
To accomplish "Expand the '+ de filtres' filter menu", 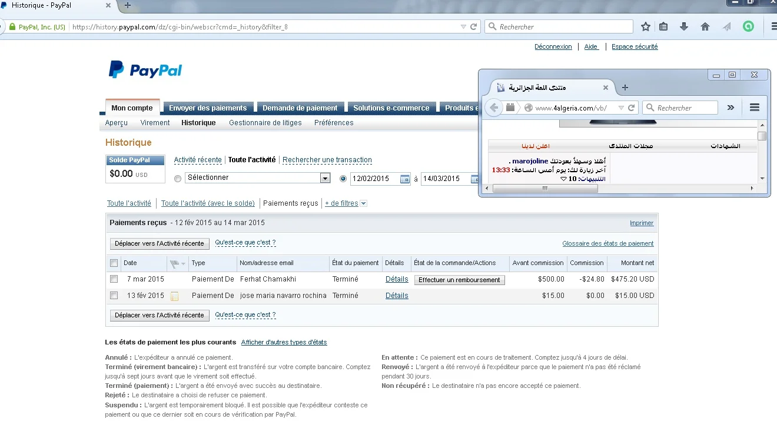I will [x=346, y=203].
